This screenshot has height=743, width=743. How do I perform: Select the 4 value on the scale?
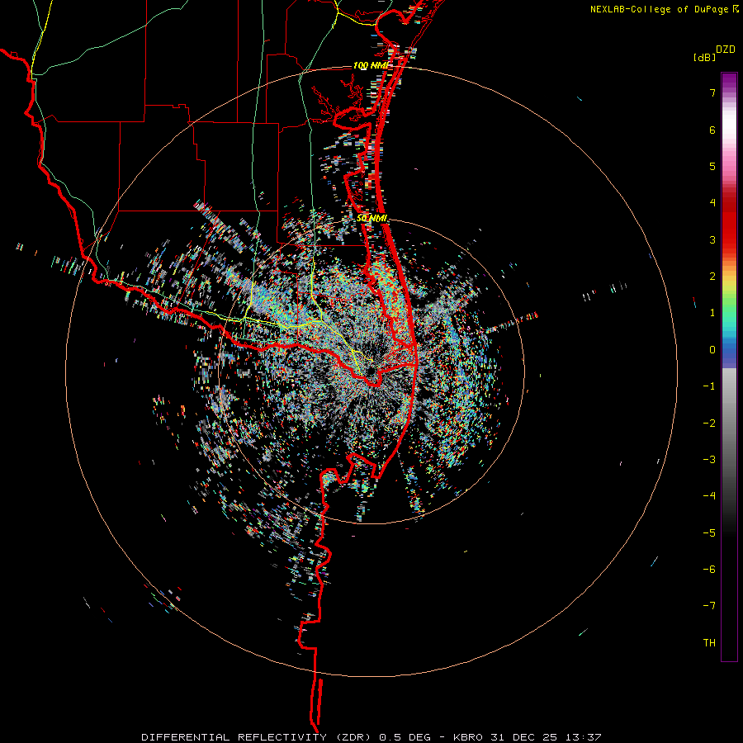[x=712, y=203]
